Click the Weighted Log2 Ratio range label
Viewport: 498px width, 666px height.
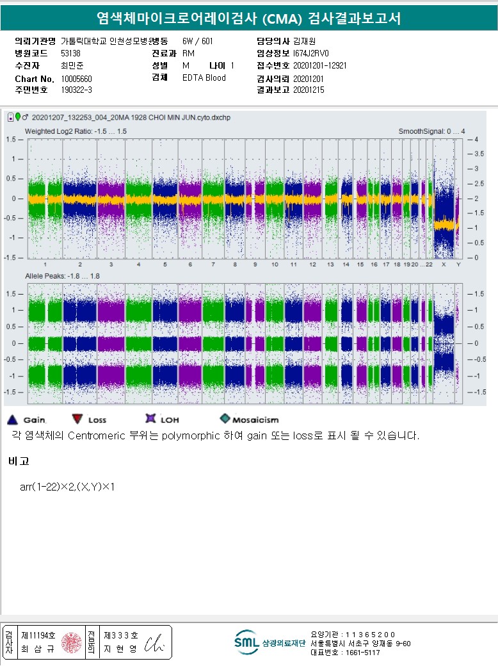(76, 131)
